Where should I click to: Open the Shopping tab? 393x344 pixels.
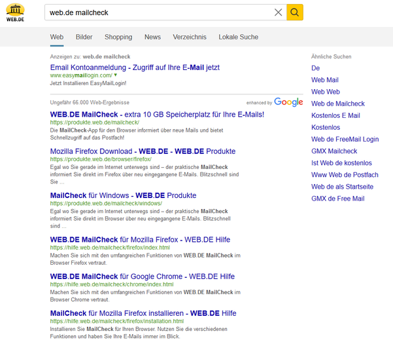coord(118,37)
